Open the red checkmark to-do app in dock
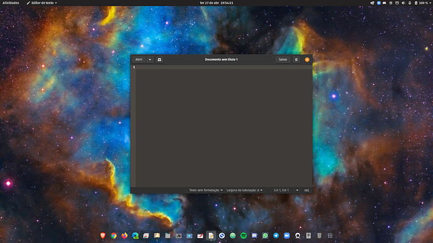Viewport: 433px width, 243px height. pos(200,235)
